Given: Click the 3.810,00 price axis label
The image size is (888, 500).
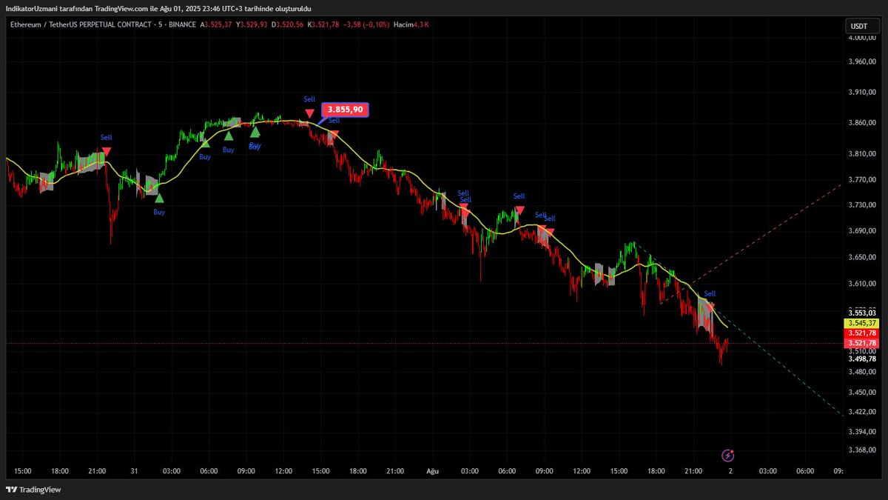Looking at the screenshot, I should pyautogui.click(x=862, y=154).
